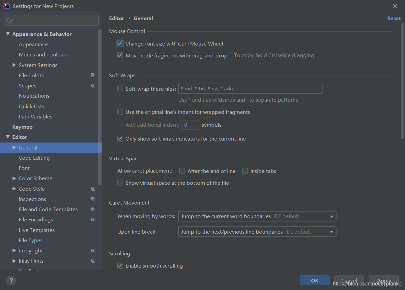Check After the end of line caret placement
The height and width of the screenshot is (290, 405).
(182, 171)
